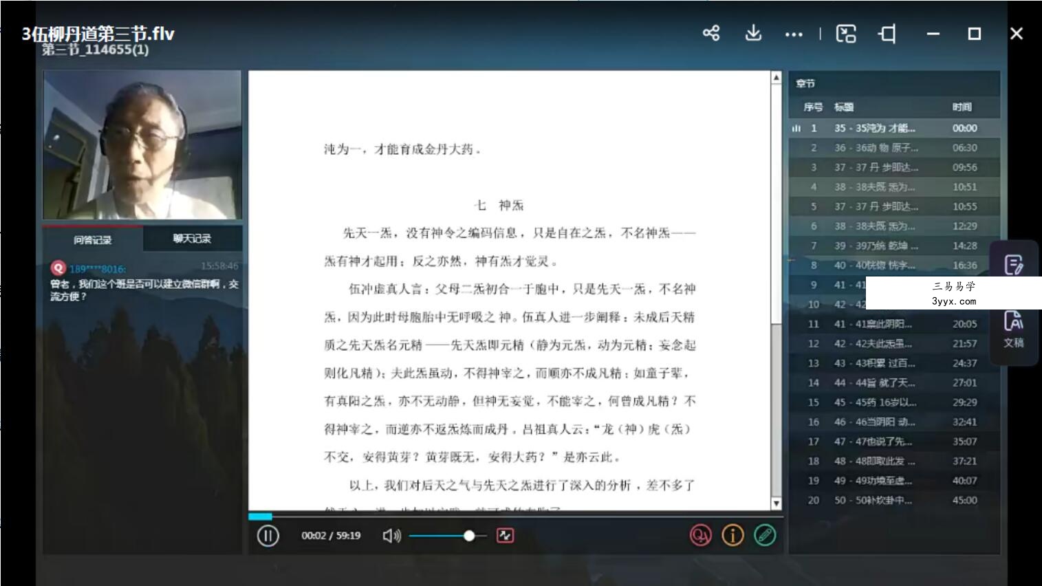
Task: Open chapter 19 '49功境至虚' at 40:07
Action: point(894,481)
